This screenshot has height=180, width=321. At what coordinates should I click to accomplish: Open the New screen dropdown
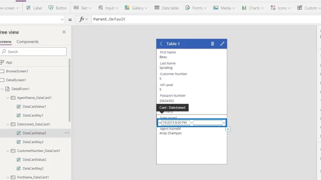coord(9,8)
